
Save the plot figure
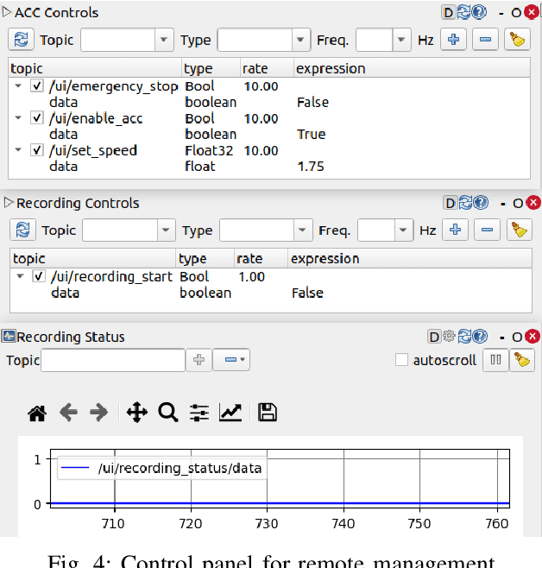coord(268,413)
